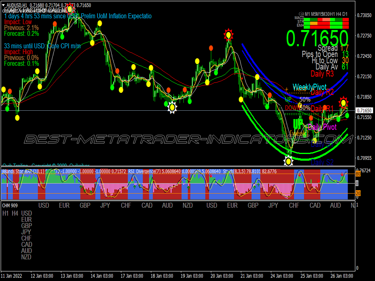Image resolution: width=375 pixels, height=281 pixels.
Task: Click the H4 label beside the CHM currency list
Action: click(x=15, y=214)
